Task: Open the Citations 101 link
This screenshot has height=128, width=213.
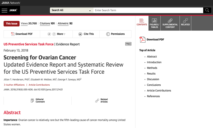Action: pyautogui.click(x=47, y=23)
